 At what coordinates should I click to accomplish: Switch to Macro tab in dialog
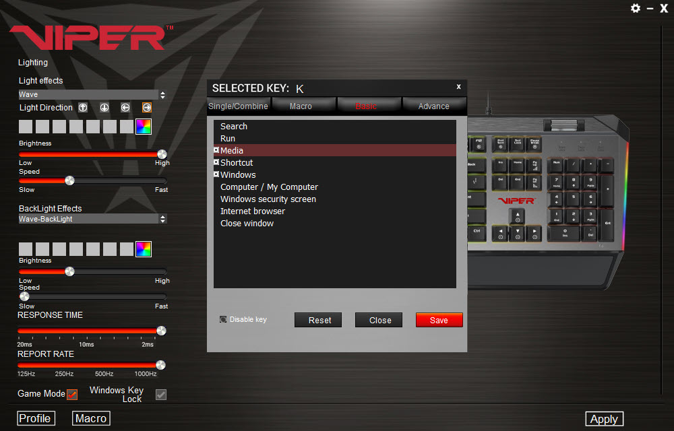[304, 106]
